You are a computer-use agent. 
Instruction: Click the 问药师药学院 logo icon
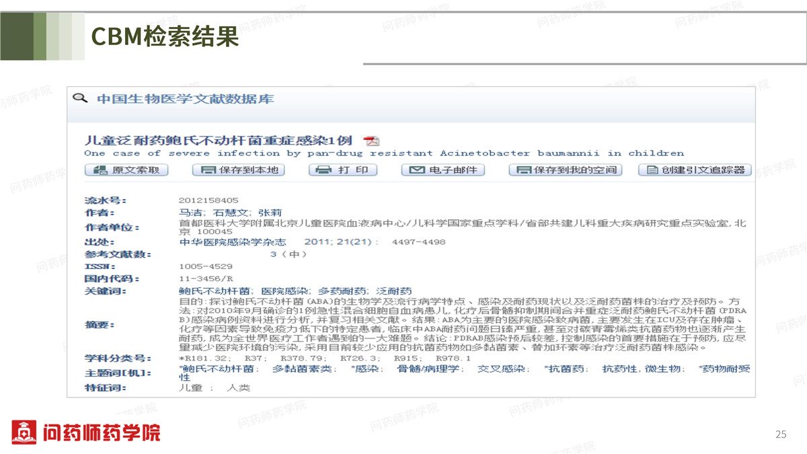click(x=24, y=432)
